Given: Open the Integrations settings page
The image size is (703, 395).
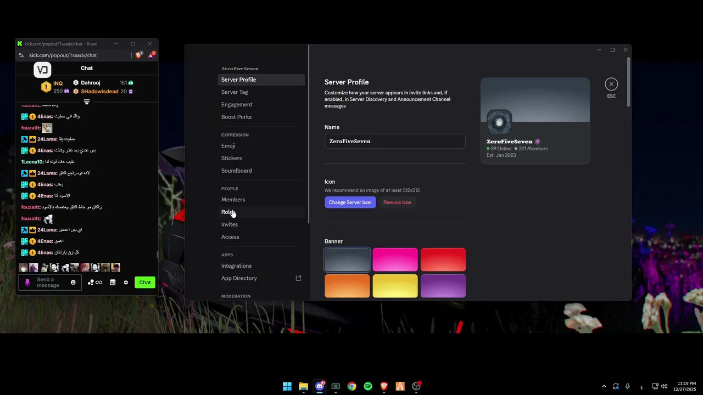Looking at the screenshot, I should (x=261, y=266).
